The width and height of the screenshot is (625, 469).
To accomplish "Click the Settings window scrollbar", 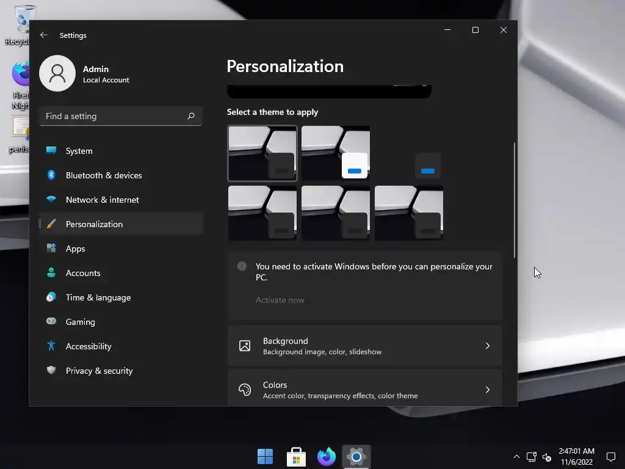I will [x=514, y=200].
